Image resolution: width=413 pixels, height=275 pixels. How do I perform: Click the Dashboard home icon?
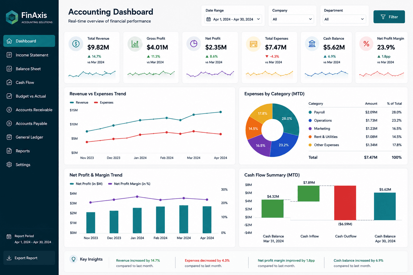(x=9, y=41)
